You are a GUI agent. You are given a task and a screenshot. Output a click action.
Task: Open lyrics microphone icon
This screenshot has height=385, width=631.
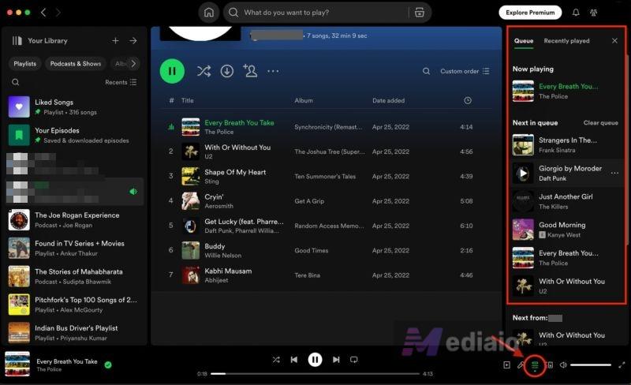pyautogui.click(x=521, y=364)
